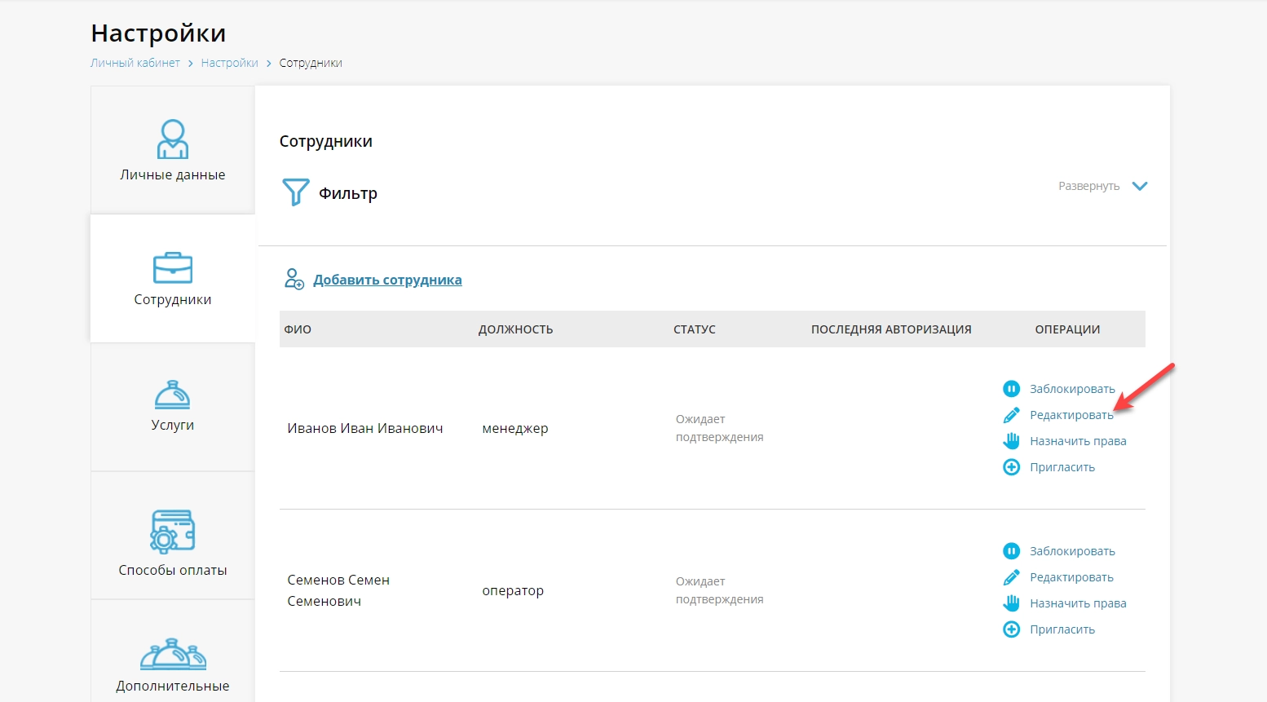Viewport: 1267px width, 702px height.
Task: Click the ДОЛЖНОСТЬ column header
Action: click(515, 329)
